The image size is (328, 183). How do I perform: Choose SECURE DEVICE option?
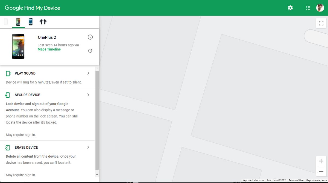coord(27,95)
